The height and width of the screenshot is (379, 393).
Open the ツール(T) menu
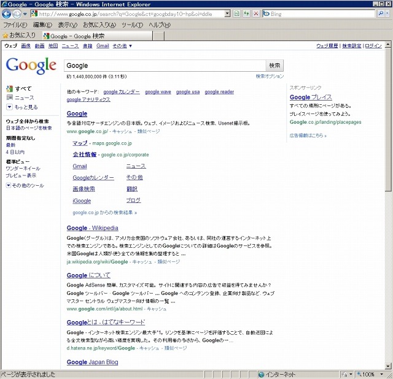pyautogui.click(x=133, y=25)
